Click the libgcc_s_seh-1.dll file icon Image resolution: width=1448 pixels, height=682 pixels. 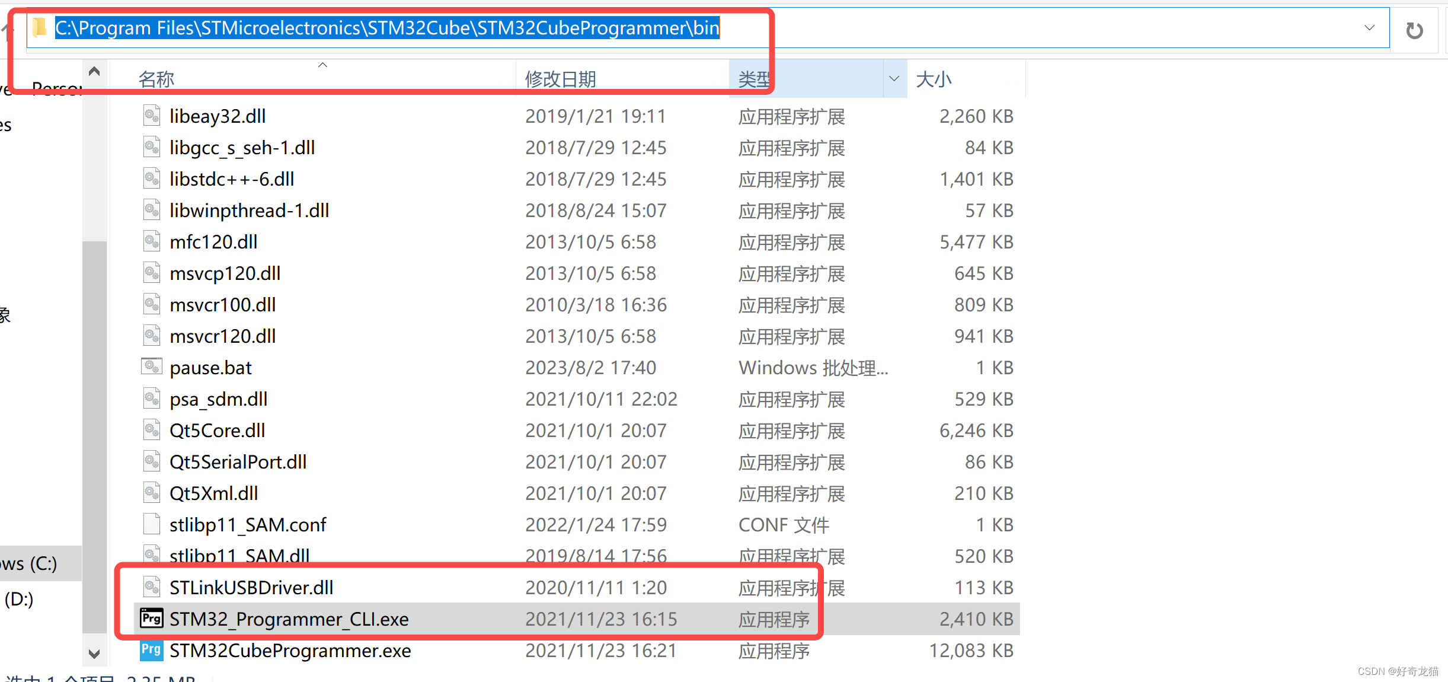(152, 147)
